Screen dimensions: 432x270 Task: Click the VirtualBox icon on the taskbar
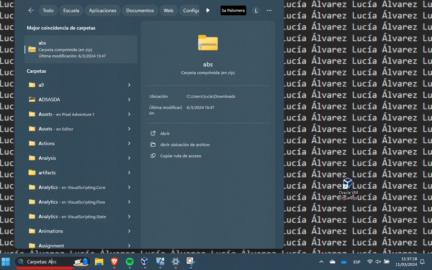click(145, 262)
